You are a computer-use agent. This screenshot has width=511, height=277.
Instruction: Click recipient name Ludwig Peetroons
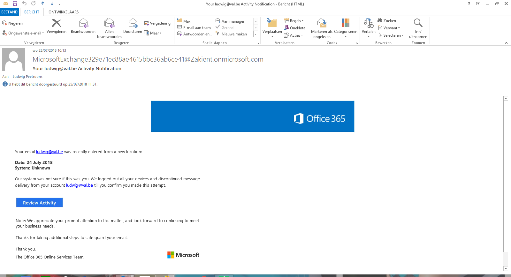point(27,77)
